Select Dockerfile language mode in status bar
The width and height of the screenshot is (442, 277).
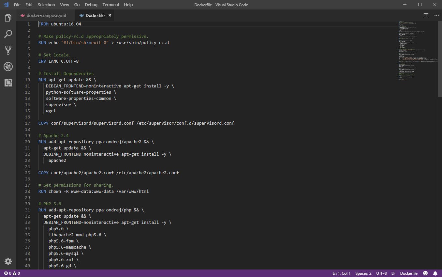(x=409, y=273)
